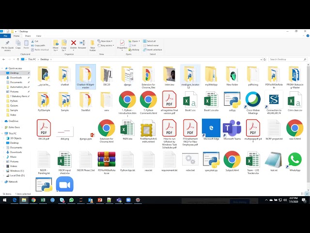This screenshot has width=310, height=233.
Task: Expand the OneDrive tree node
Action: click(x=2, y=121)
